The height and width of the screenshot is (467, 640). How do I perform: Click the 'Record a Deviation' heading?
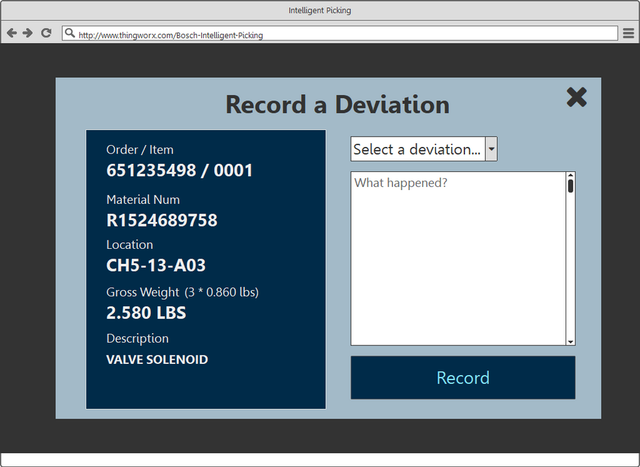click(x=337, y=105)
